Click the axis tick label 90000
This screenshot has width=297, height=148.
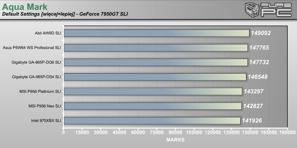coord(175,132)
